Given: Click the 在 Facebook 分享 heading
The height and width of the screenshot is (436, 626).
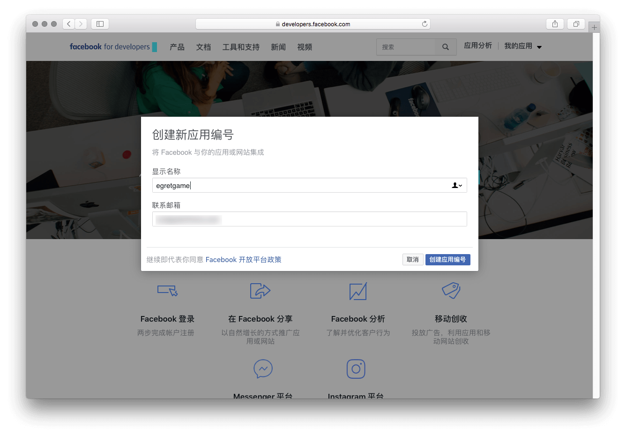Looking at the screenshot, I should (x=261, y=319).
